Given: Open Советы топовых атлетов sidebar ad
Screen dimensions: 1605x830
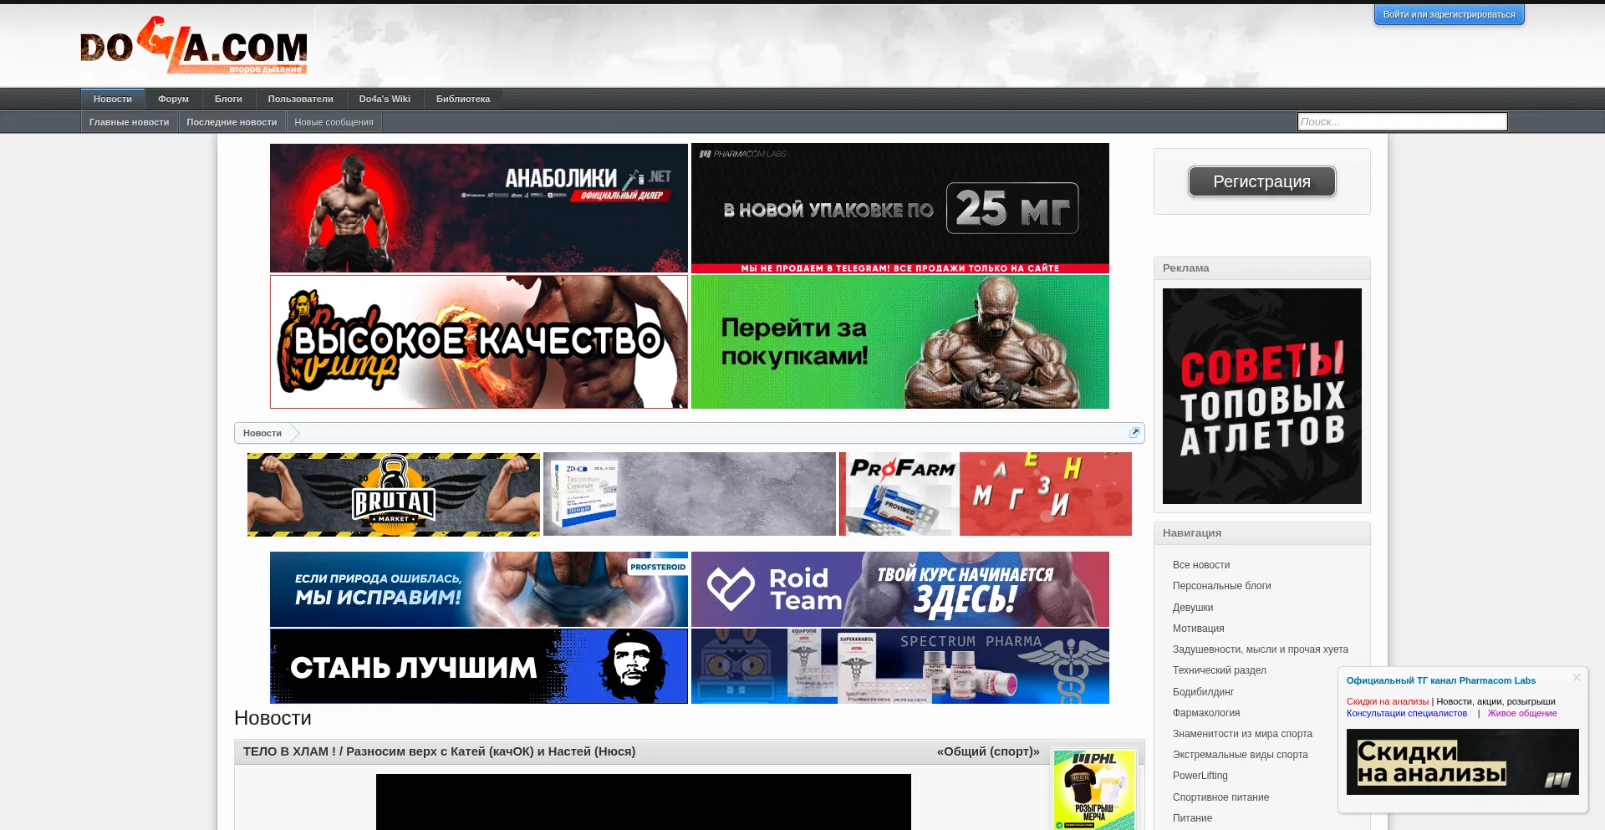Looking at the screenshot, I should click(x=1262, y=396).
